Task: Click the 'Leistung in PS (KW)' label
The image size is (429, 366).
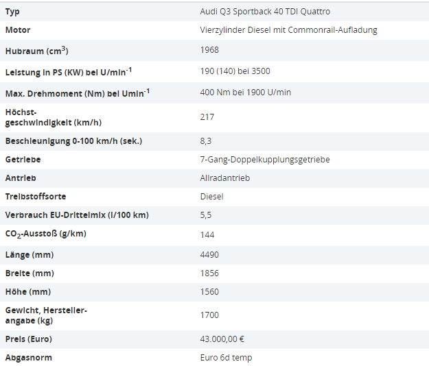Action: coord(69,72)
